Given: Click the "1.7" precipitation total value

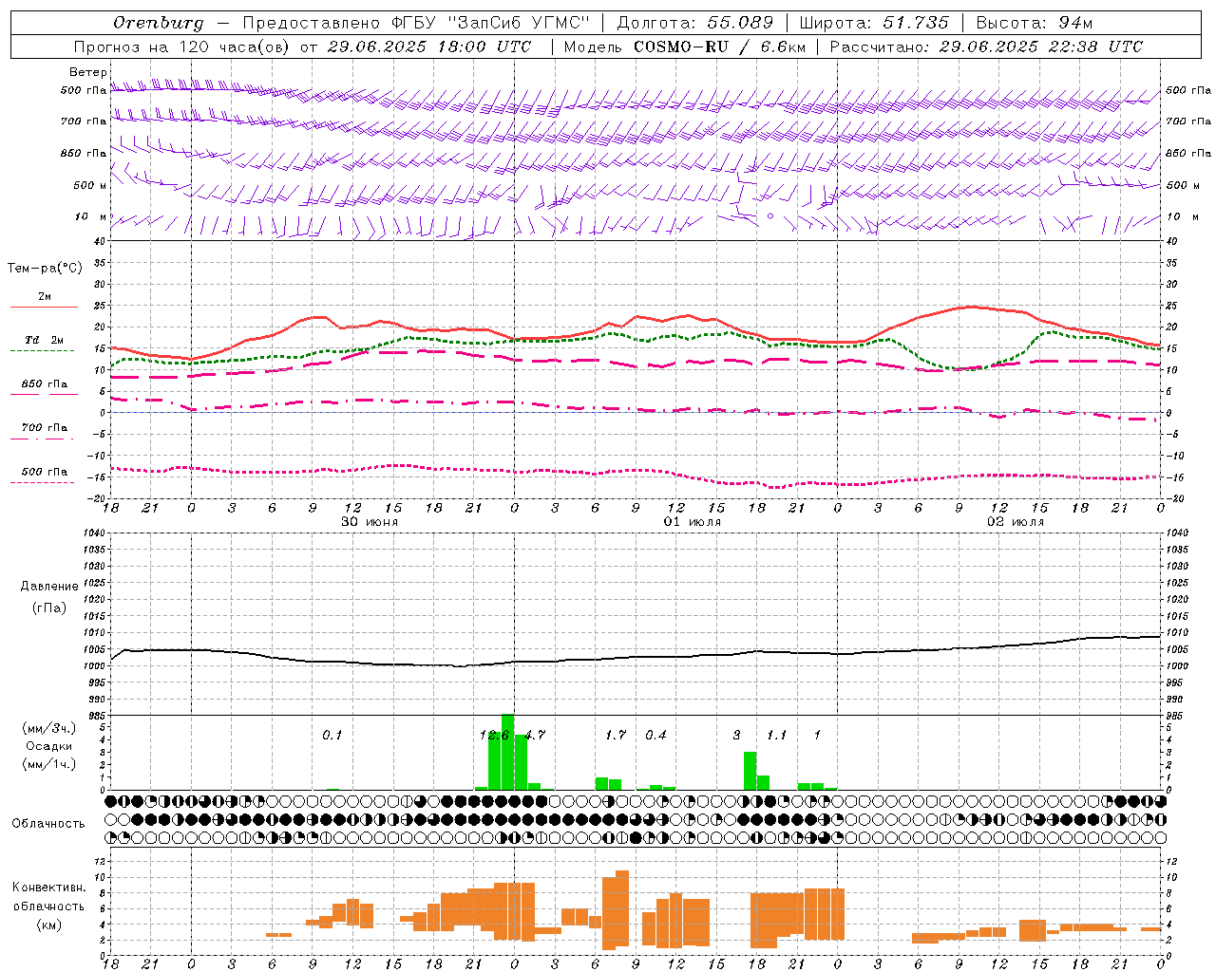Looking at the screenshot, I should tap(616, 735).
